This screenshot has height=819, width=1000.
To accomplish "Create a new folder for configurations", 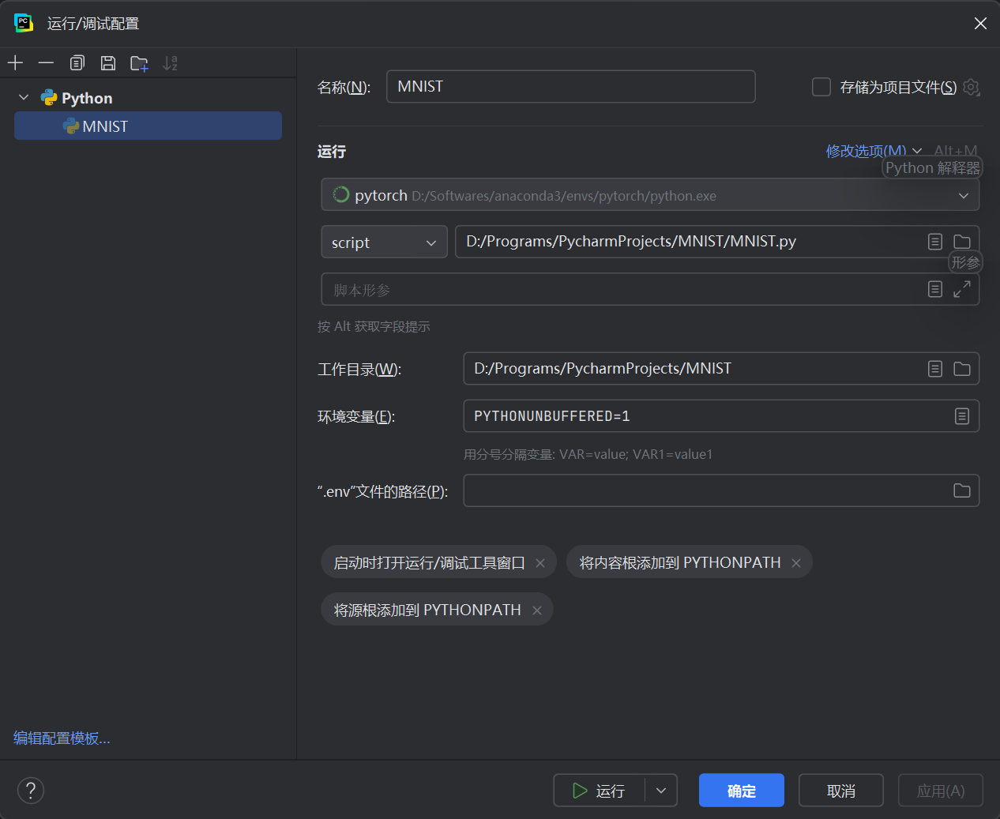I will [x=139, y=62].
